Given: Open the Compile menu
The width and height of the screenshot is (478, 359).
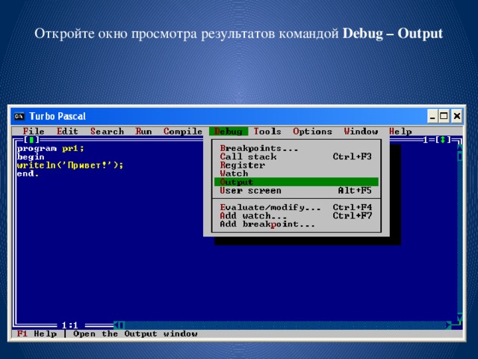Looking at the screenshot, I should 182,132.
